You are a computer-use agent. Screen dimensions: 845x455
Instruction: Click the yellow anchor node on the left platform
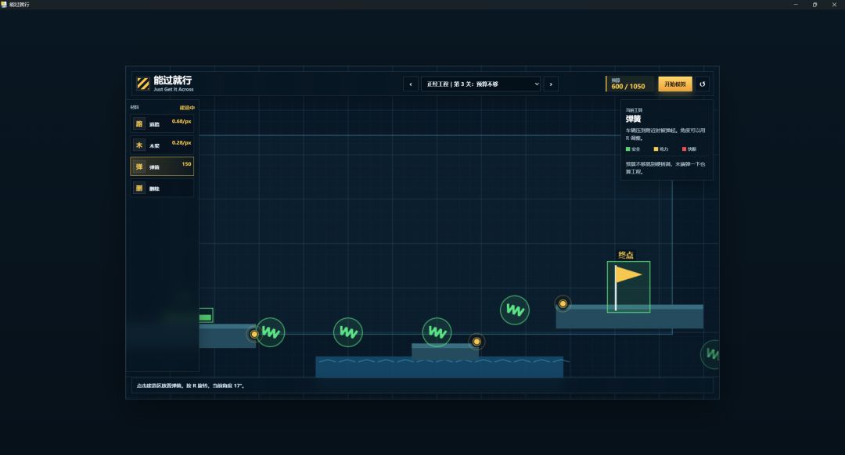[253, 334]
